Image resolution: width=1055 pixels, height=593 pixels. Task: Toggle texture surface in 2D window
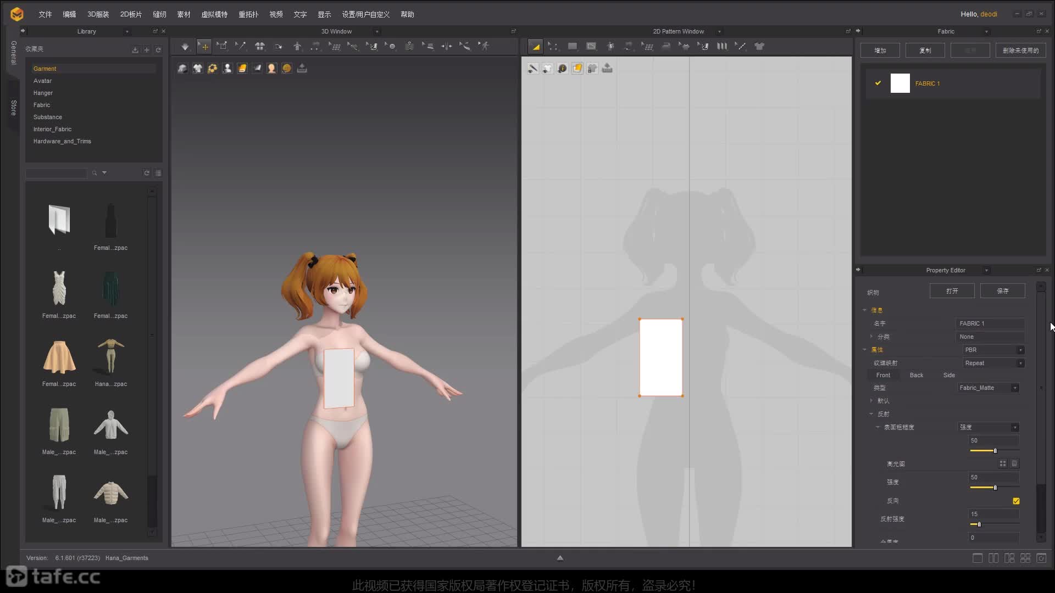[577, 68]
